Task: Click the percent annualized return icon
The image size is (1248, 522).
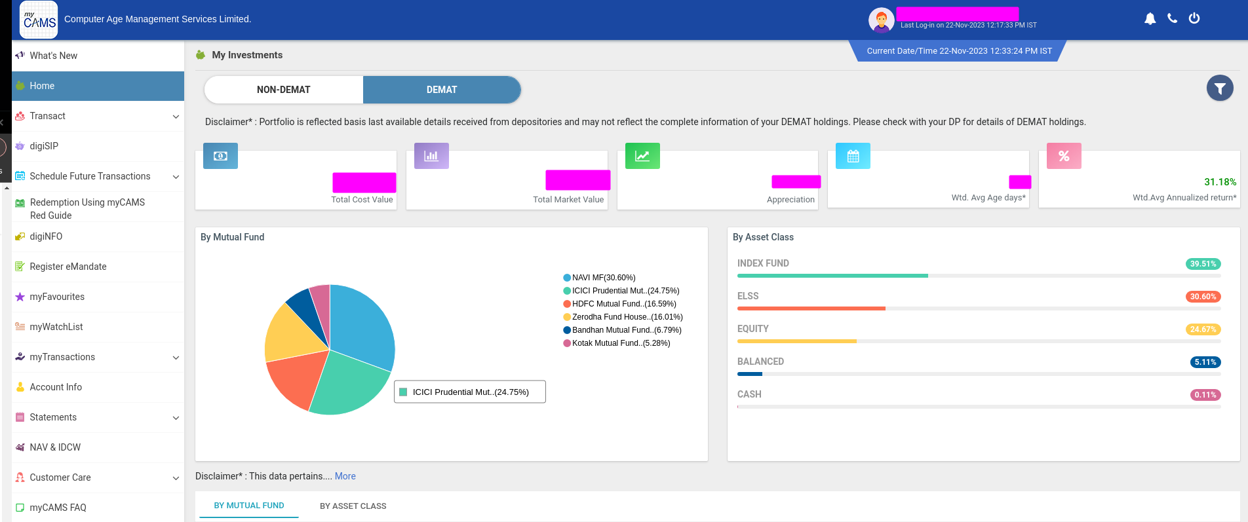Action: tap(1063, 156)
